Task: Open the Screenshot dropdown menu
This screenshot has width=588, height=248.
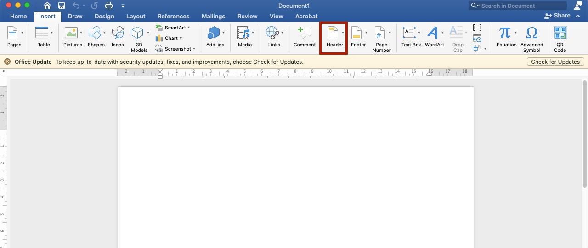Action: tap(194, 49)
